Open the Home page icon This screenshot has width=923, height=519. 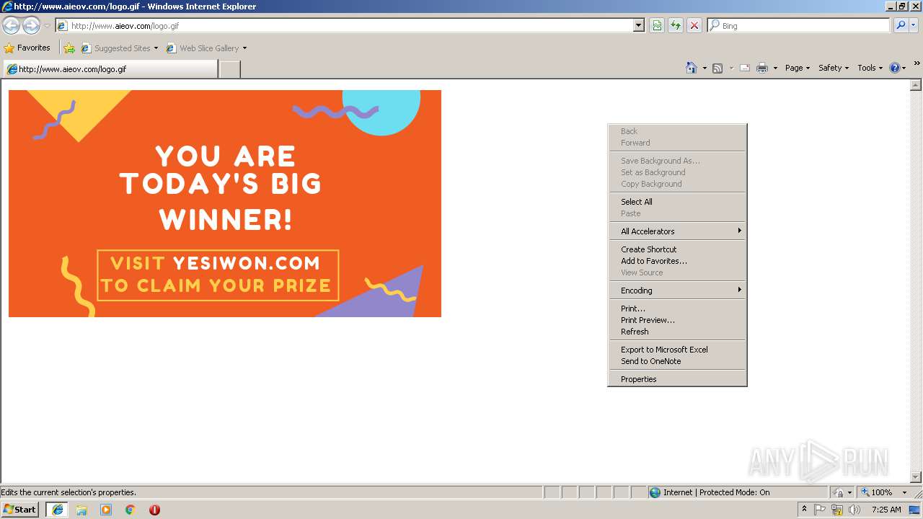(x=692, y=68)
